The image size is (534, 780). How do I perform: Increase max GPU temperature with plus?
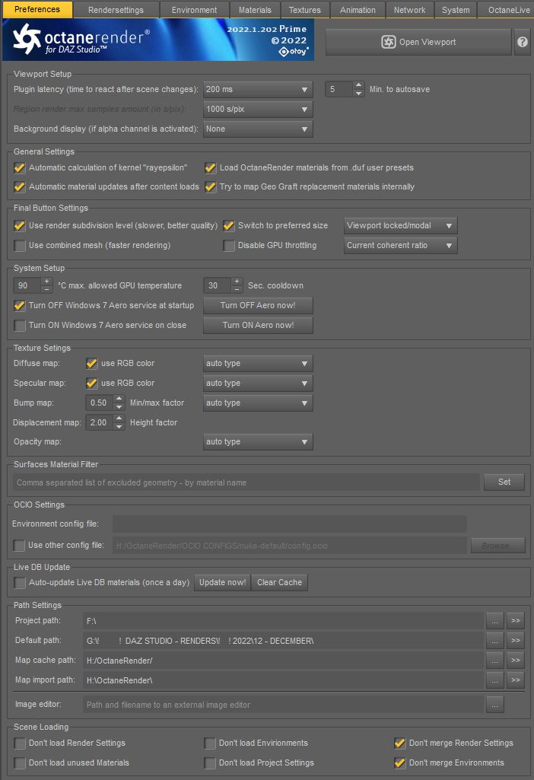pos(46,282)
